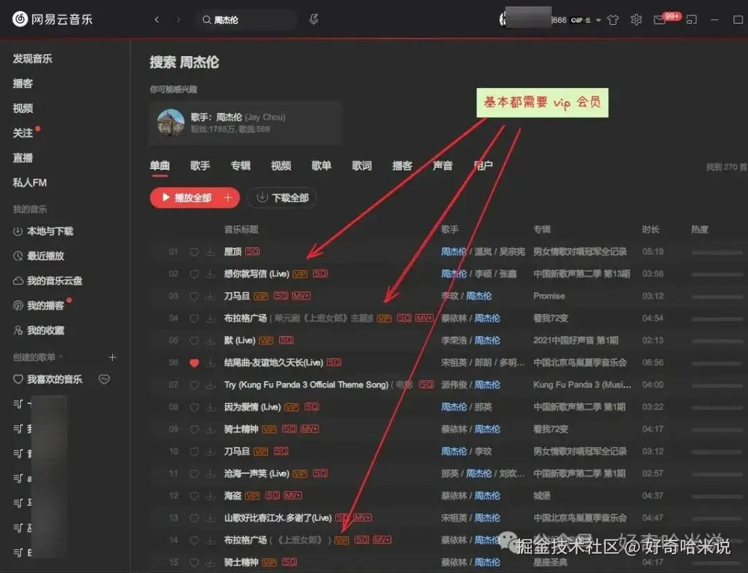This screenshot has height=573, width=748.
Task: Open 我的播客 in the sidebar
Action: click(x=39, y=306)
